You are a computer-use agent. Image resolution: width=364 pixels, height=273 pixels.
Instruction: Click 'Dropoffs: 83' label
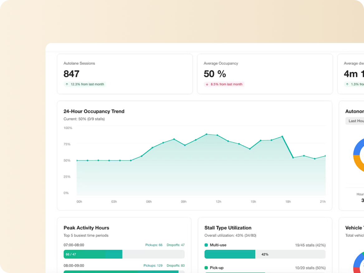[175, 266]
